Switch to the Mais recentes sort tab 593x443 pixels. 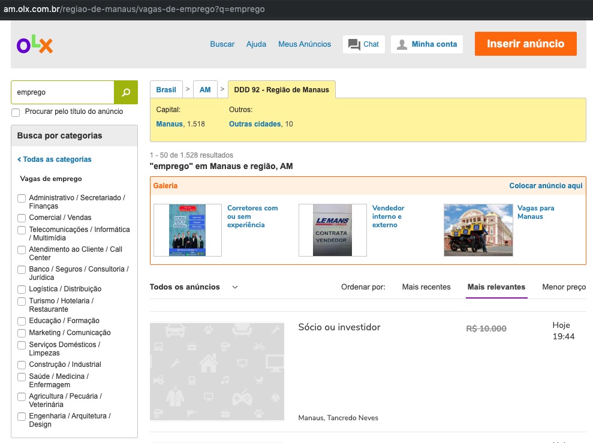pos(426,287)
